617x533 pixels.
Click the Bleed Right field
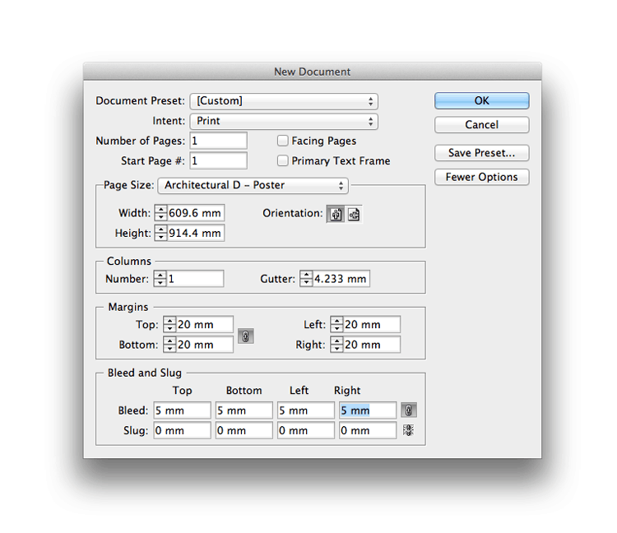(368, 410)
